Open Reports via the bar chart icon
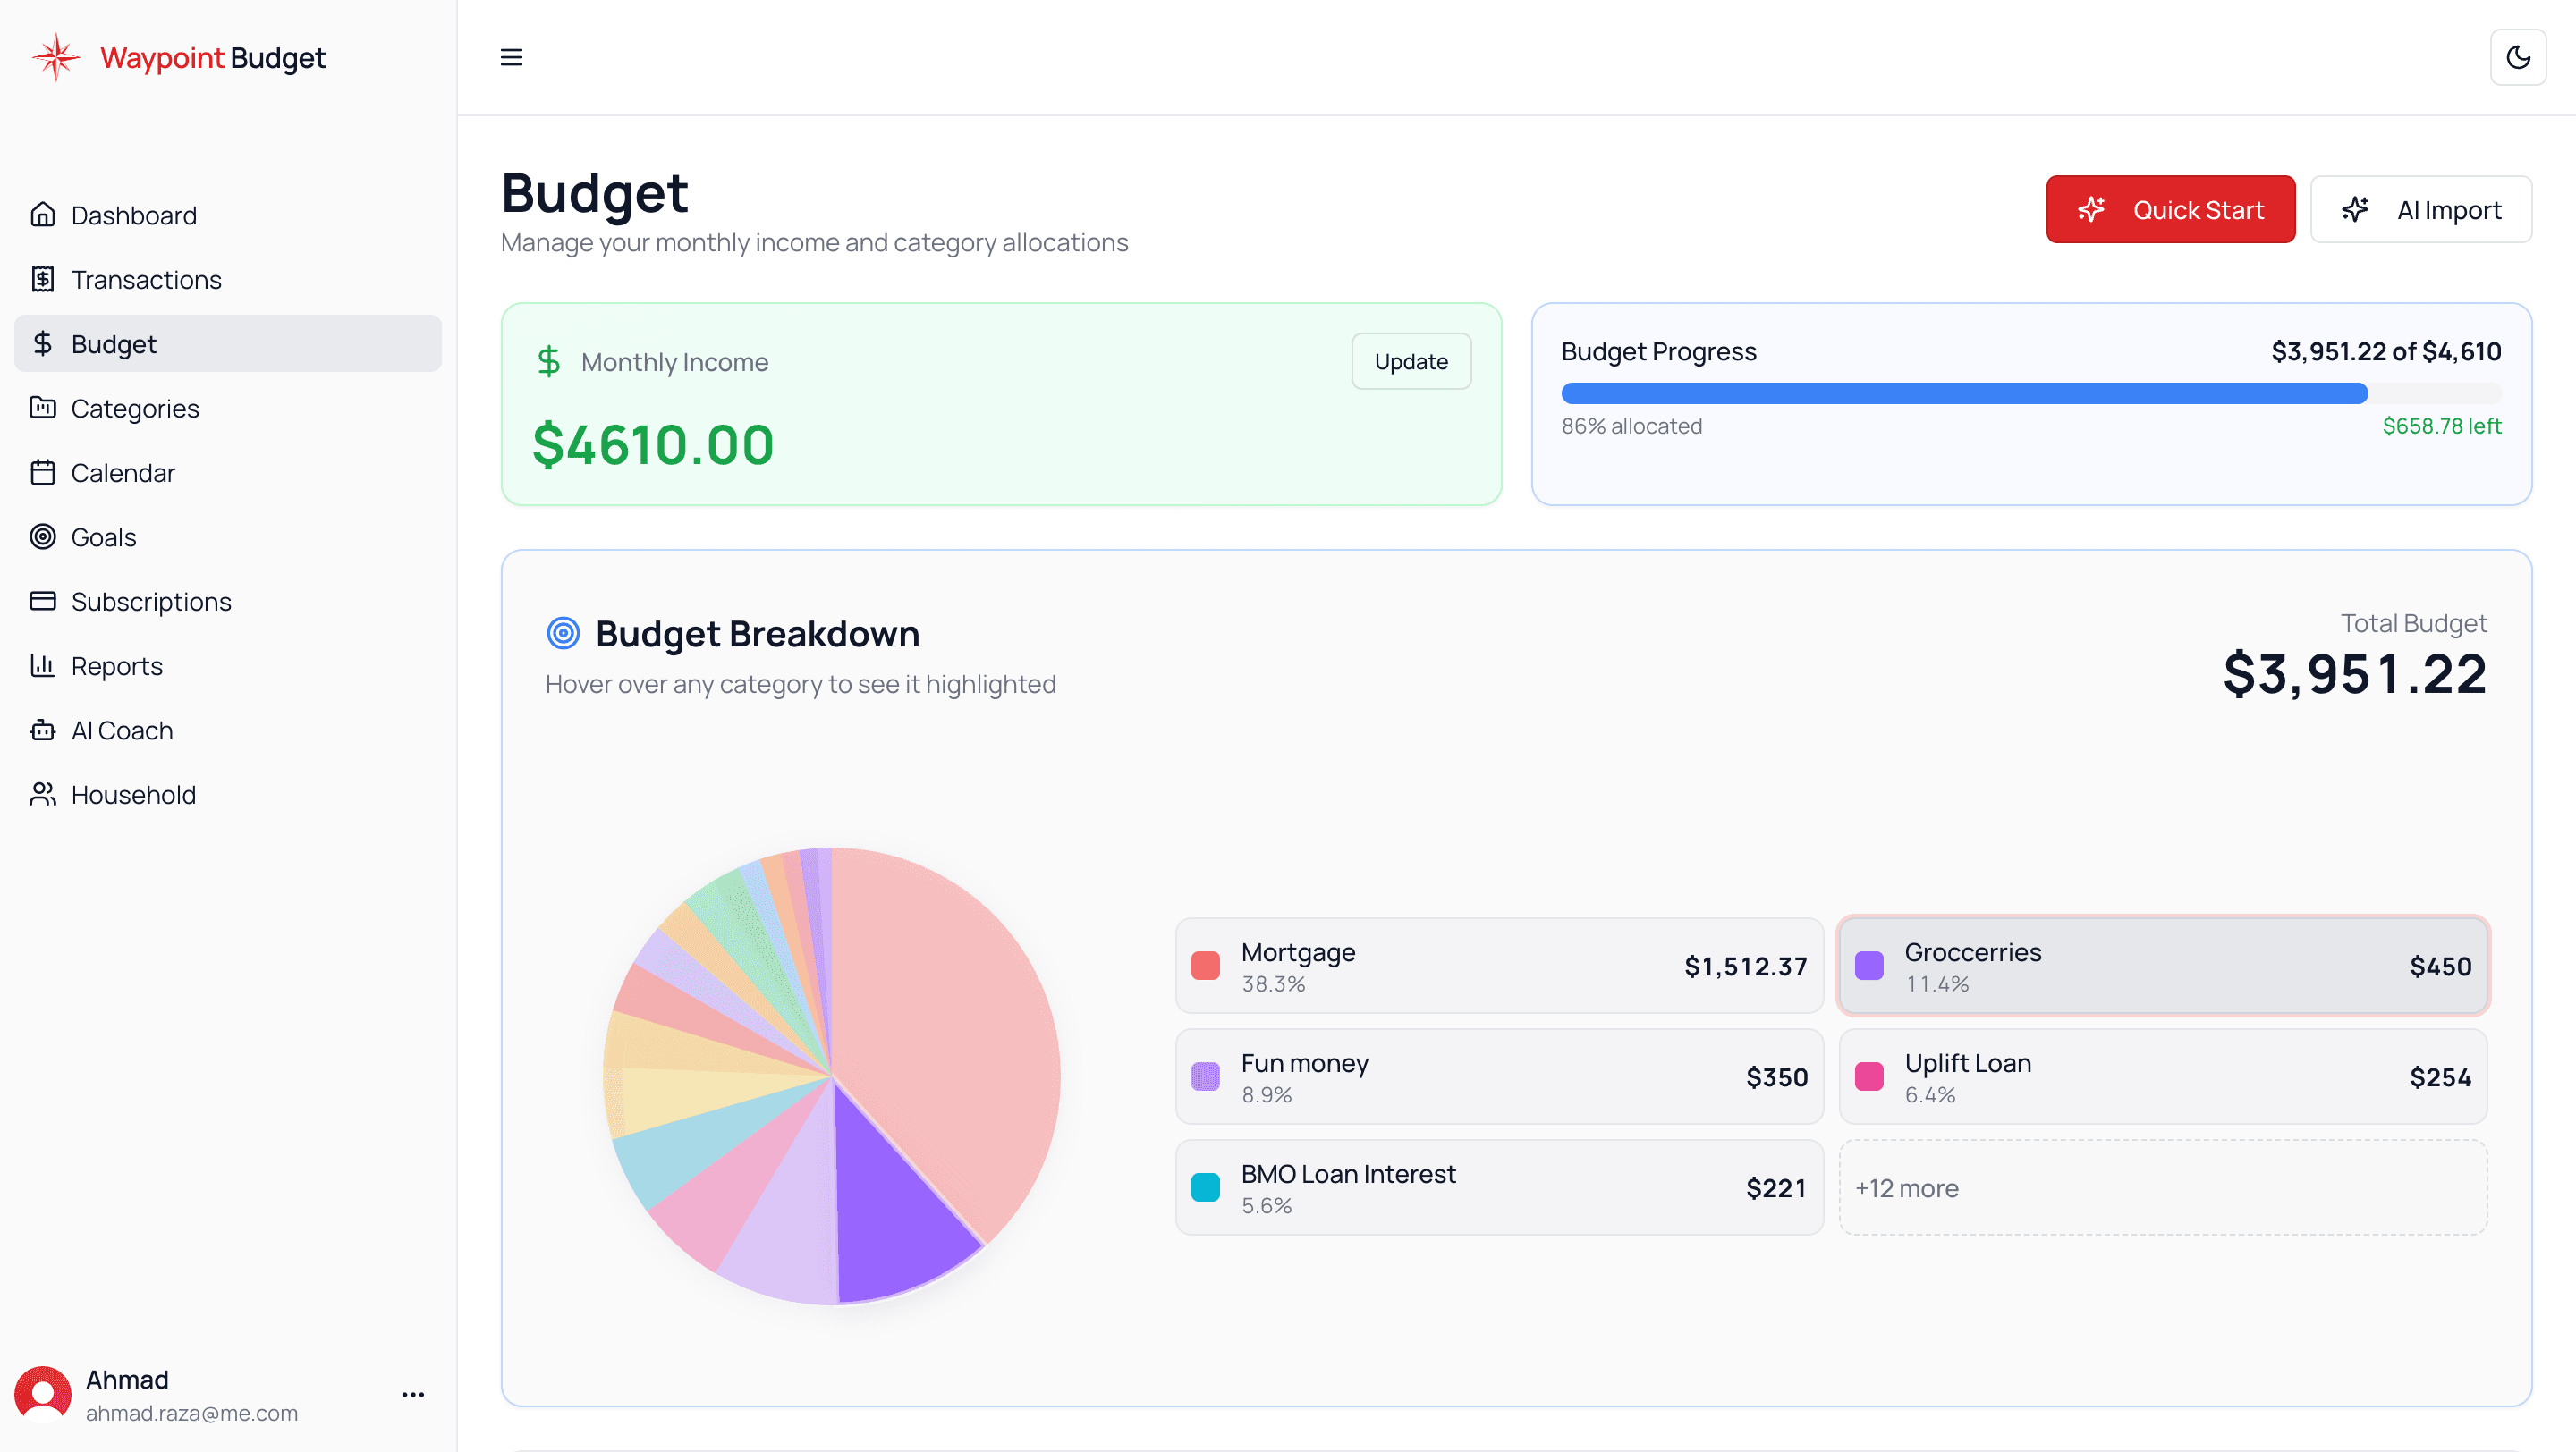2576x1452 pixels. [43, 664]
